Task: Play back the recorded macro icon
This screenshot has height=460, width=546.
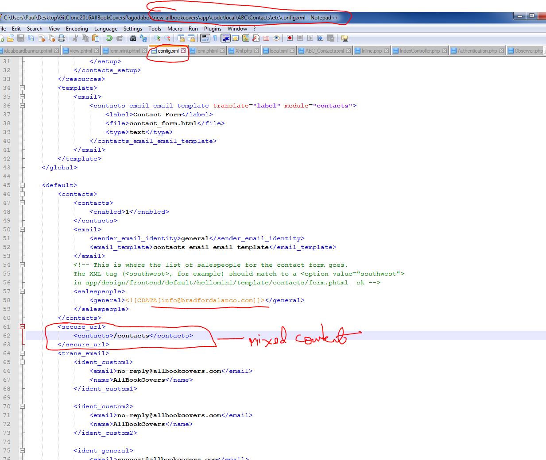Action: pos(310,38)
